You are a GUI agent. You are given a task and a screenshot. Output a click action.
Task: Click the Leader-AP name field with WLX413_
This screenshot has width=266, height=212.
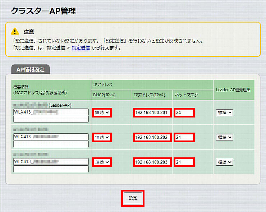pyautogui.click(x=51, y=112)
